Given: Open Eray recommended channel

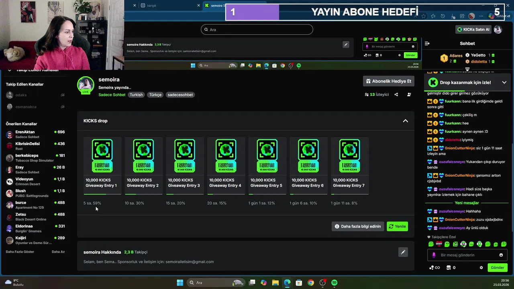Looking at the screenshot, I should [x=35, y=170].
